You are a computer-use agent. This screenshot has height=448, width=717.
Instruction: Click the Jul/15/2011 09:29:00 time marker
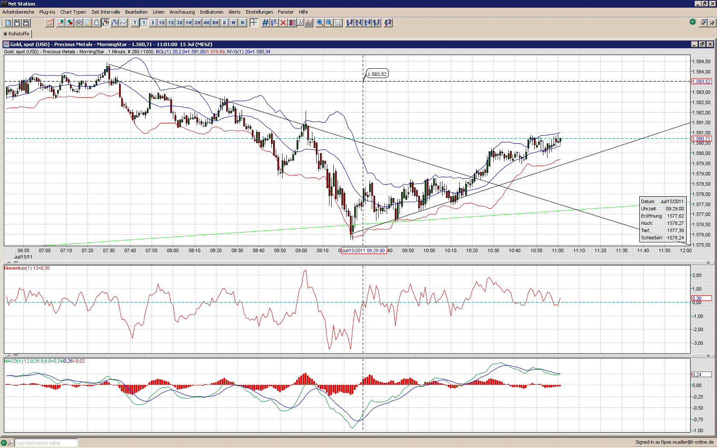coord(364,250)
